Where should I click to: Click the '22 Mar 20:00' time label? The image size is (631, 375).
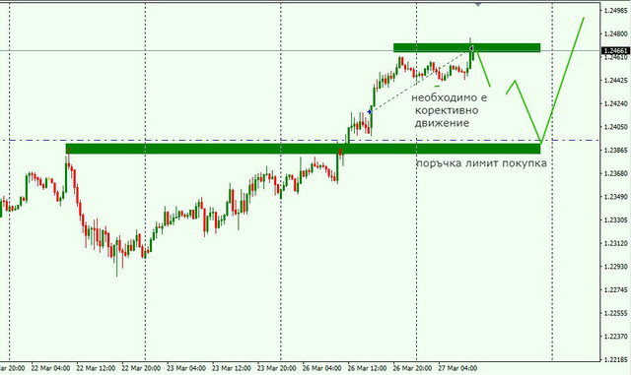[141, 368]
